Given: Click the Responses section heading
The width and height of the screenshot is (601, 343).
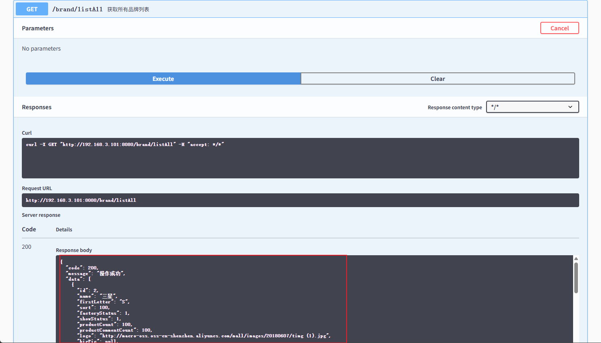Looking at the screenshot, I should tap(36, 107).
